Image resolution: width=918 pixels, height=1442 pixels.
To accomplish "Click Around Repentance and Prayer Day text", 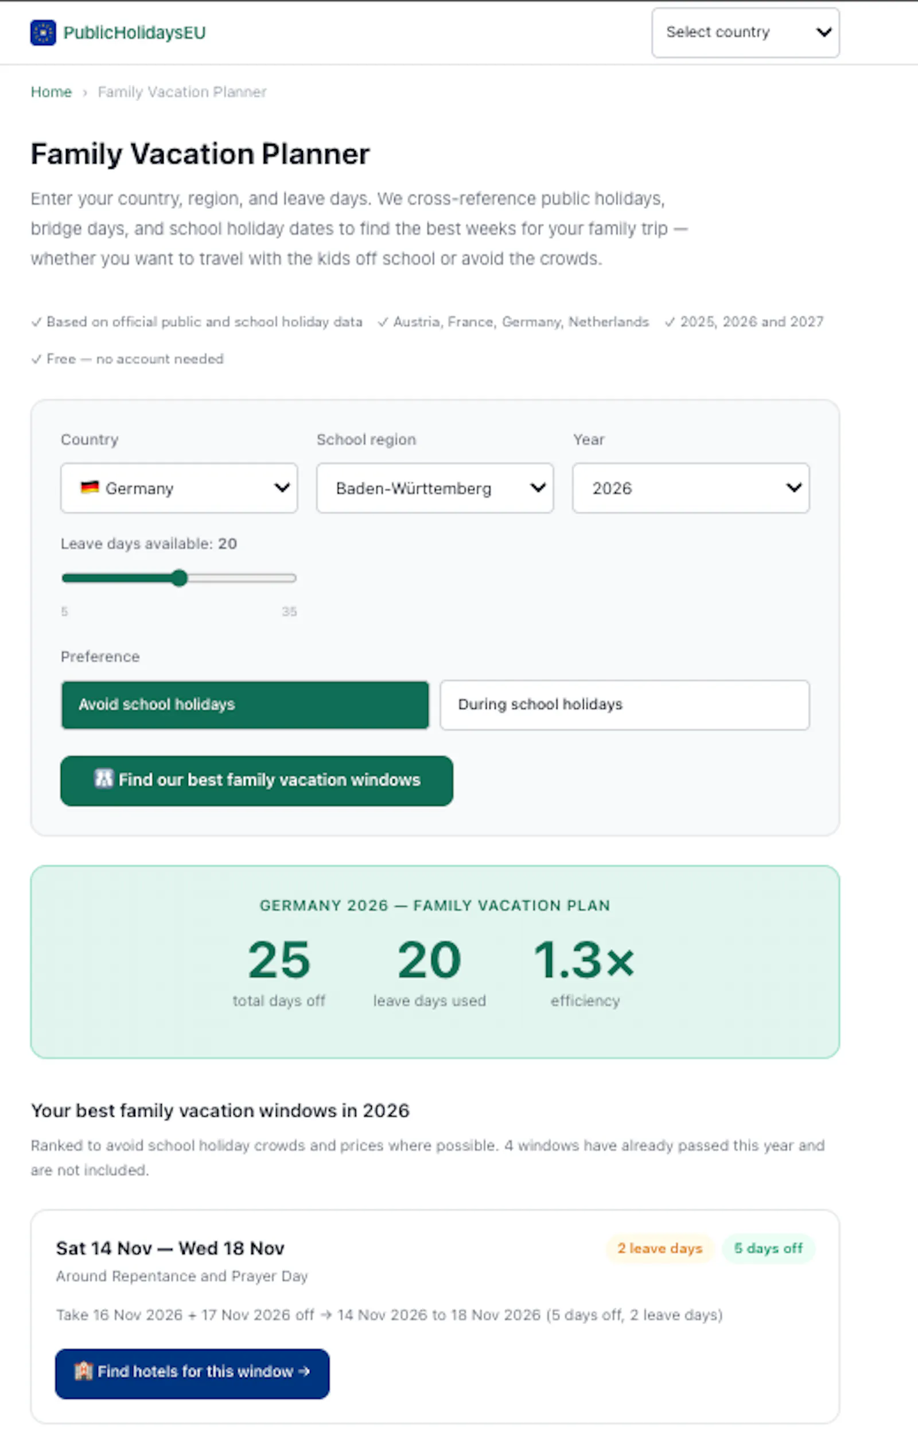I will pos(182,1276).
